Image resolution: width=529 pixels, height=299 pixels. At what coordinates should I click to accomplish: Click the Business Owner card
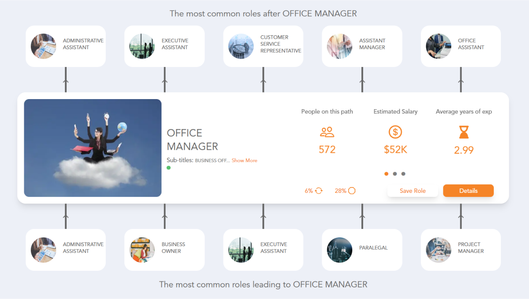(164, 249)
